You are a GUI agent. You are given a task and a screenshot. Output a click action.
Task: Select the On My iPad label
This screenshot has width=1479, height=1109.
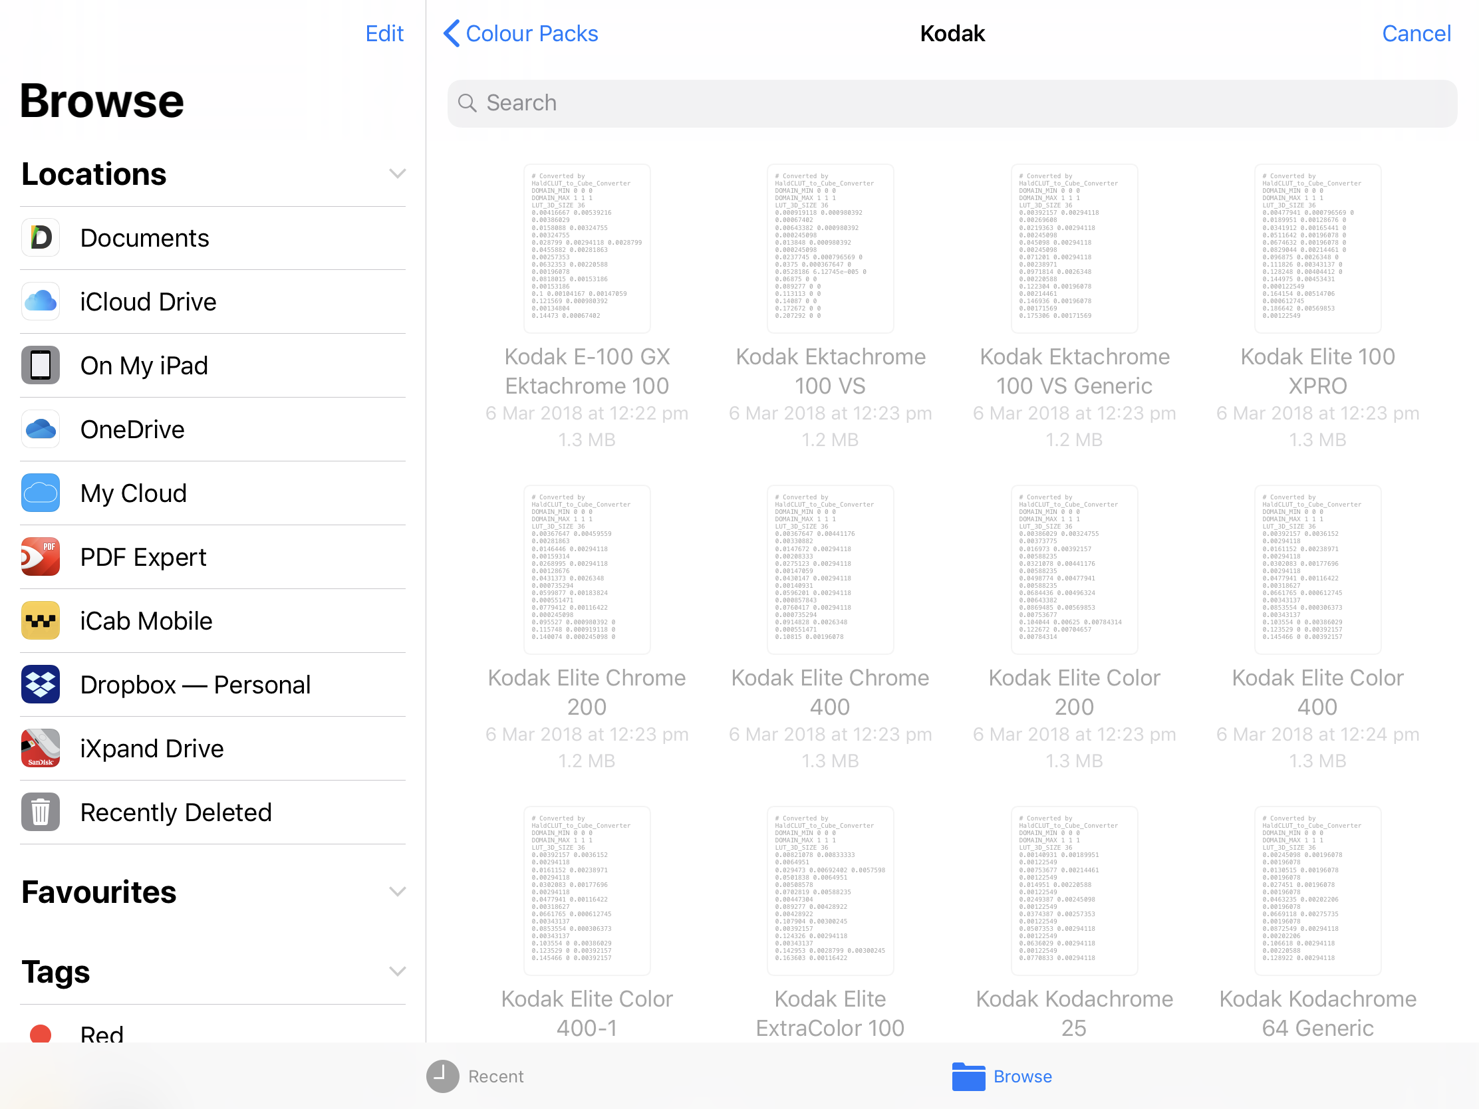coord(144,366)
